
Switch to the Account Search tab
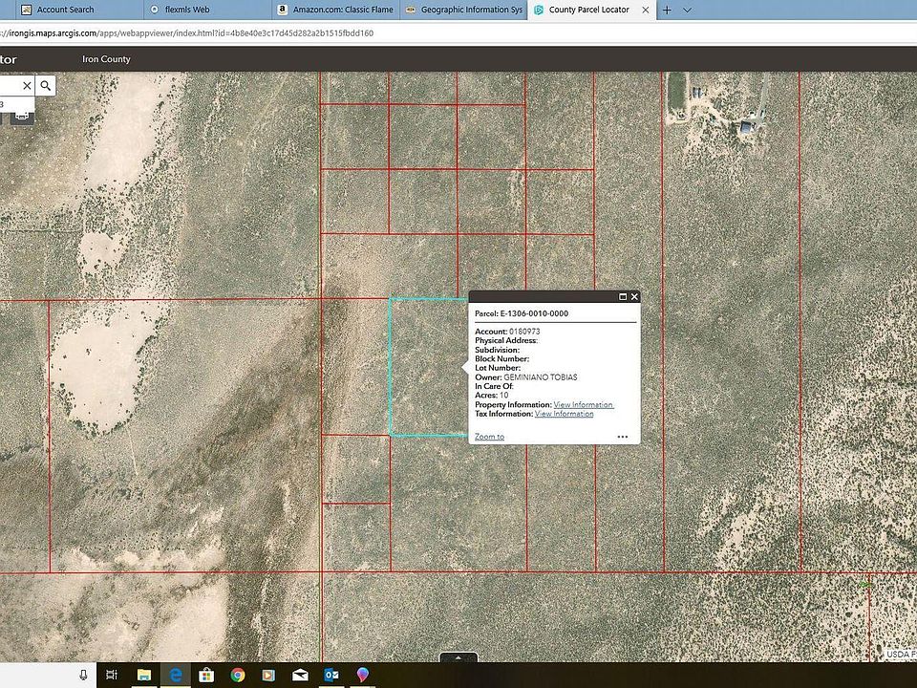pos(65,10)
